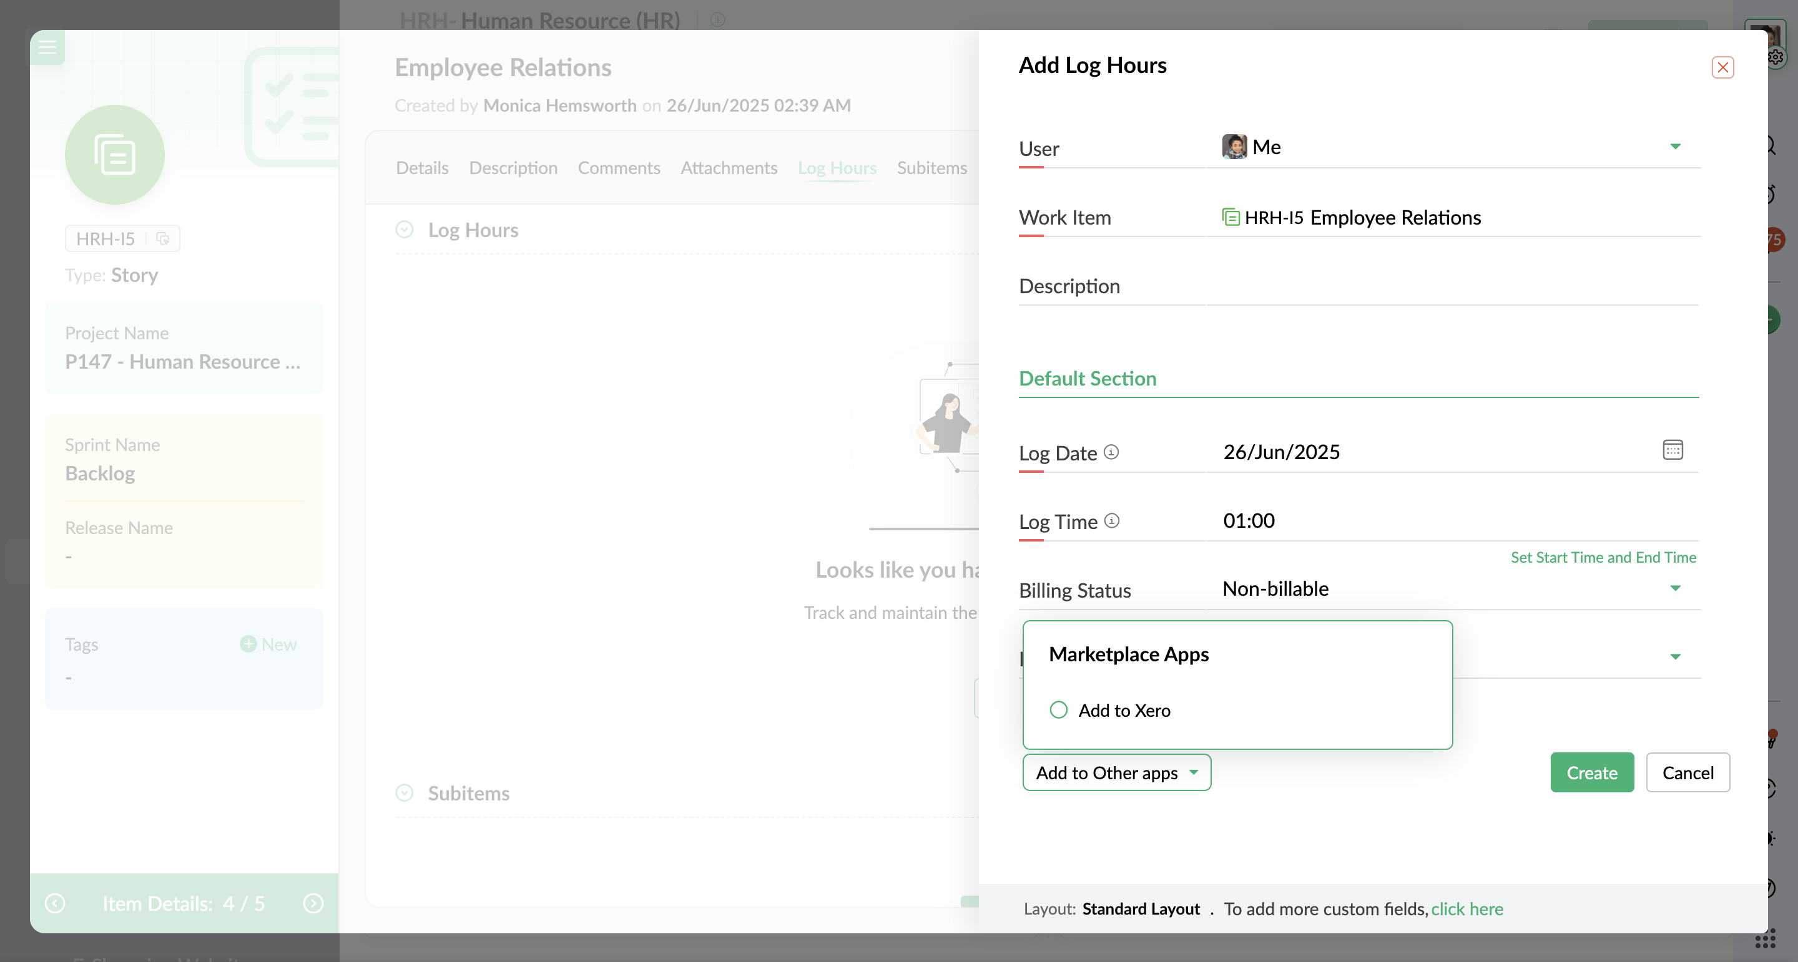1798x962 pixels.
Task: Switch to the Description tab
Action: click(x=513, y=167)
